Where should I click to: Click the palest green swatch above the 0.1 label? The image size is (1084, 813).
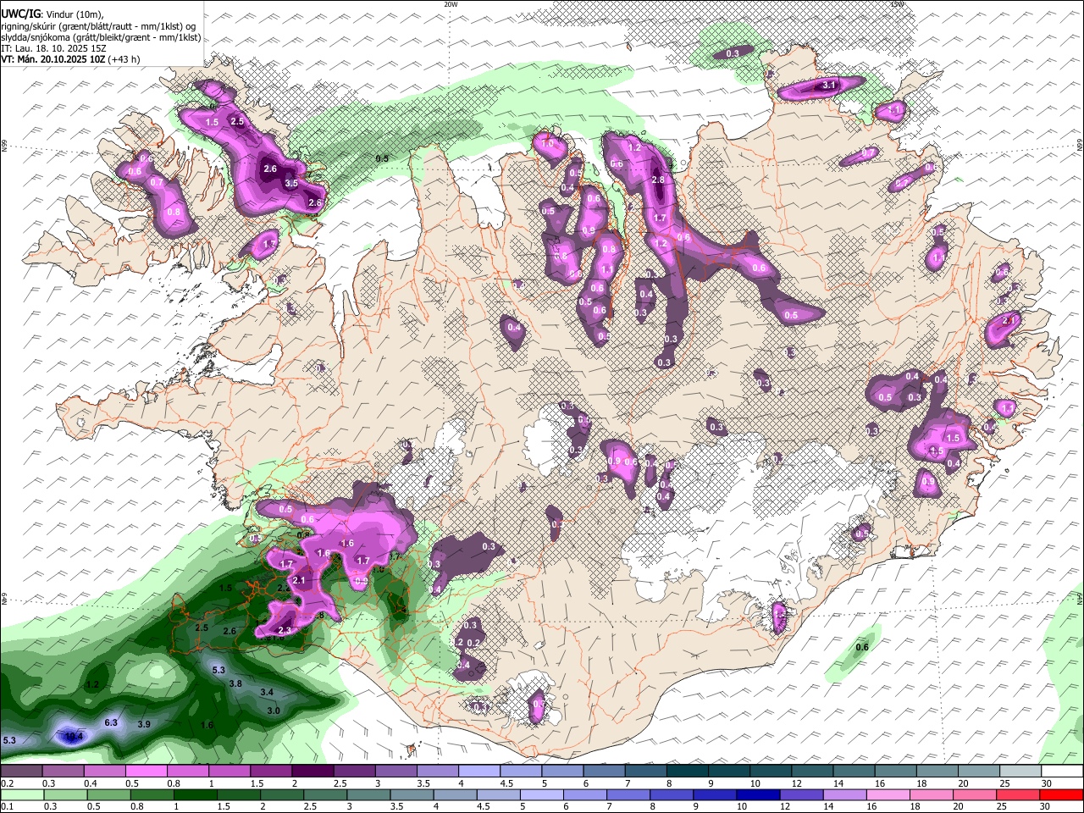(x=21, y=794)
